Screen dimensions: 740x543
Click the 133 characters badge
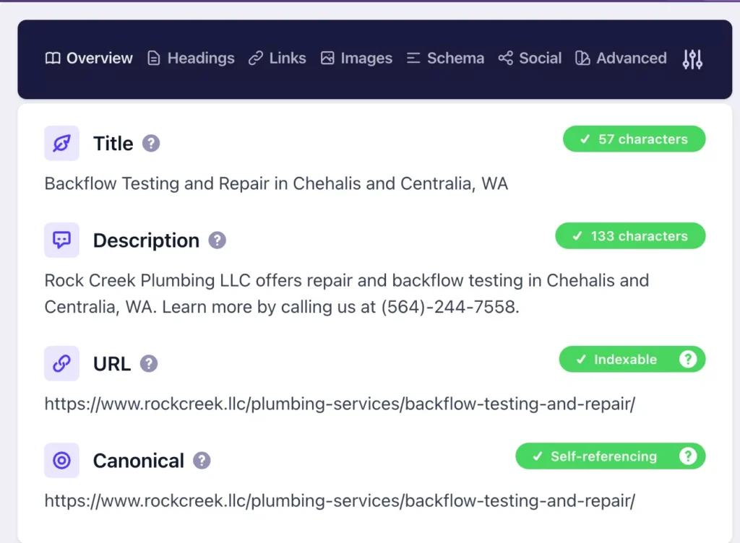[630, 235]
